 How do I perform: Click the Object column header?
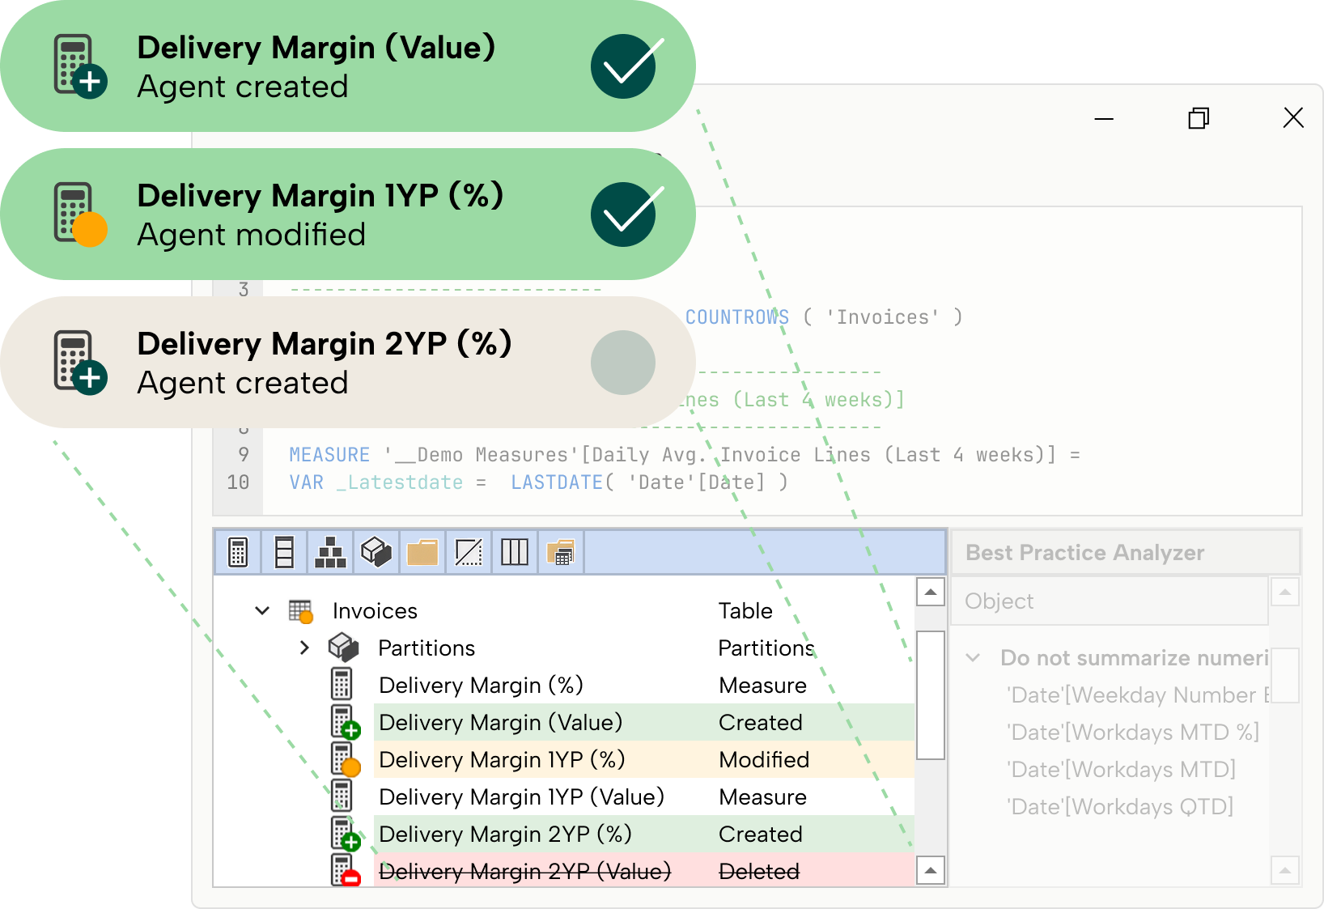coord(1109,601)
